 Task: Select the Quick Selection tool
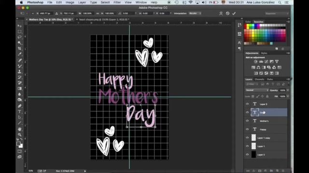coord(19,43)
